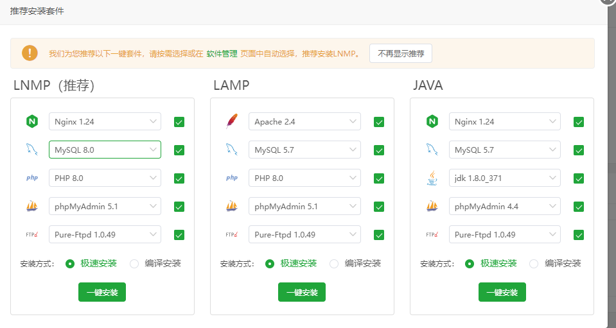
Task: Click the MySQL dolphin icon in LAMP panel
Action: click(x=231, y=150)
